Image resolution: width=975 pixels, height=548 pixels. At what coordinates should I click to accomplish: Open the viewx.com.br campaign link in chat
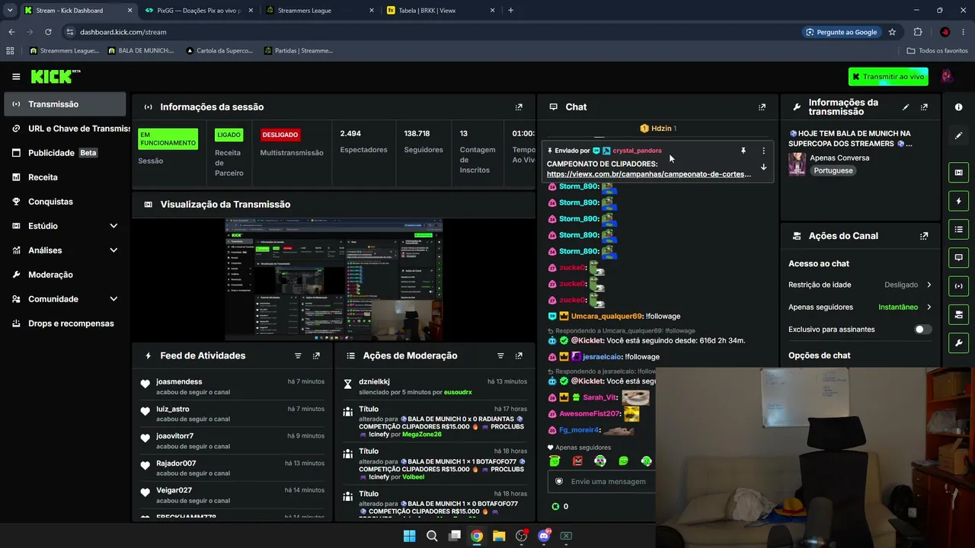(x=648, y=174)
